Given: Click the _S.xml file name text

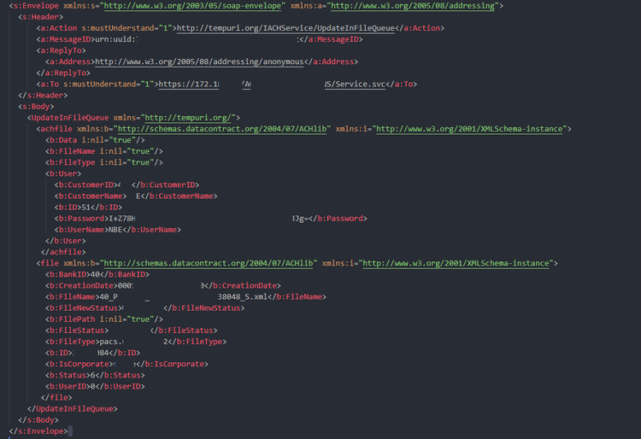Looking at the screenshot, I should 256,296.
